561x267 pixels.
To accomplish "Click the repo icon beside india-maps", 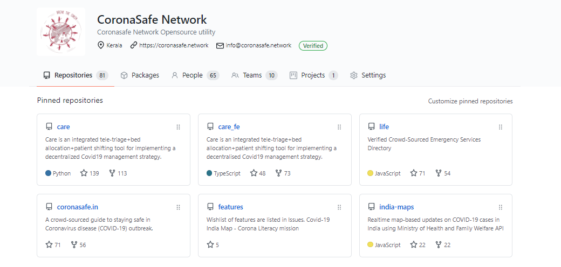I will (371, 207).
